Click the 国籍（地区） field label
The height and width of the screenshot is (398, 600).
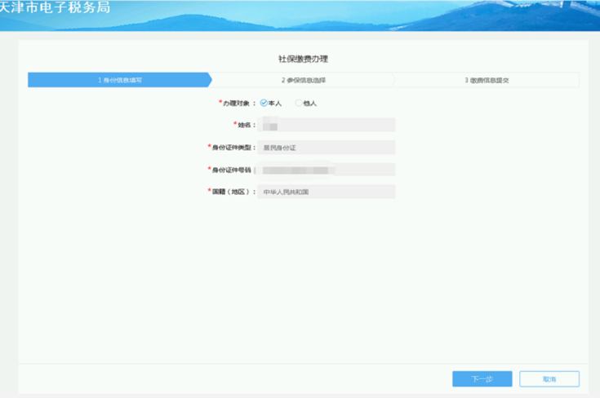(231, 192)
